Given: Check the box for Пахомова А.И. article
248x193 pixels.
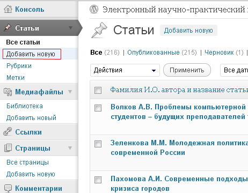Looking at the screenshot, I should (x=98, y=180).
